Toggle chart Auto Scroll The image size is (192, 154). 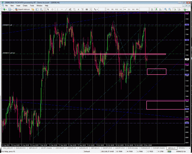(175, 9)
